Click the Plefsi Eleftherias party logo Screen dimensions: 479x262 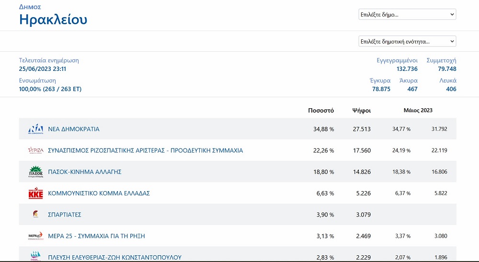click(36, 256)
